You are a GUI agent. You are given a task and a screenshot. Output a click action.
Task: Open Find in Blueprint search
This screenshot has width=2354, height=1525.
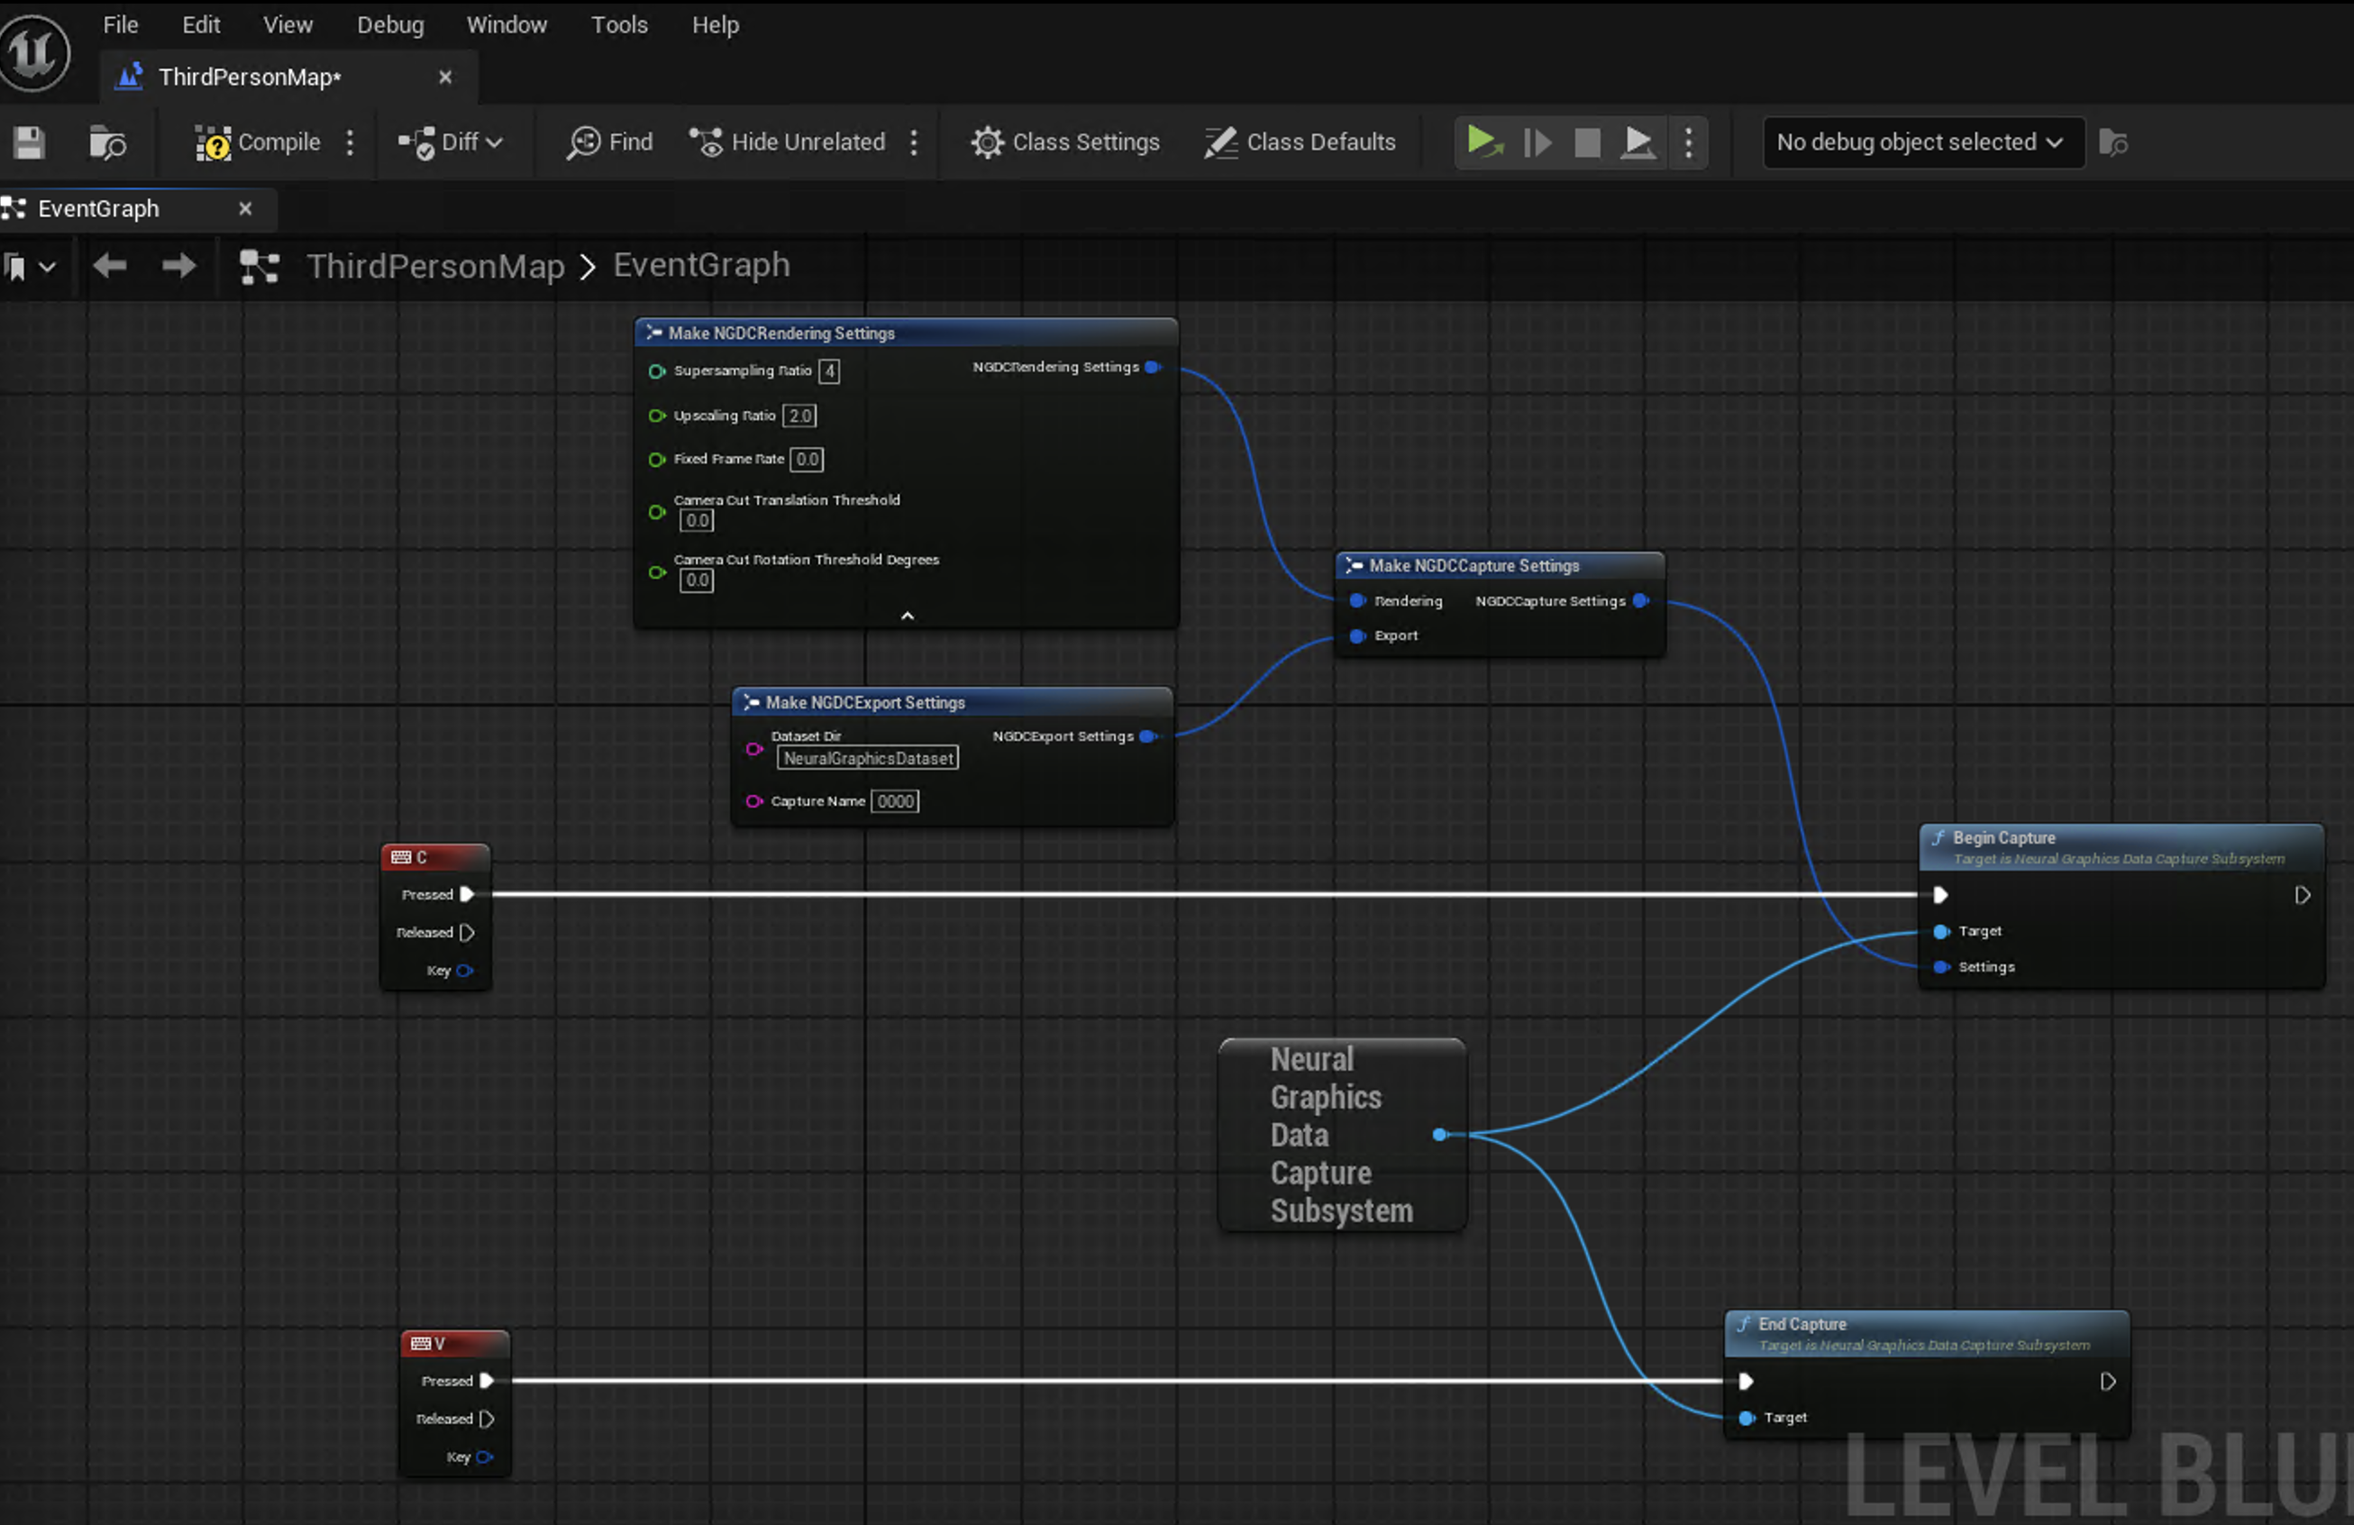point(609,142)
